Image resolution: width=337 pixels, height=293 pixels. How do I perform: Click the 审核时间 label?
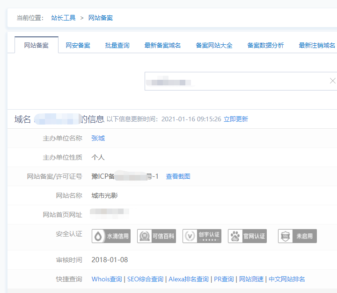click(x=69, y=260)
